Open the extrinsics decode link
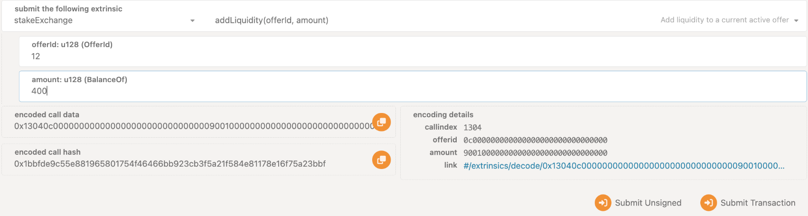808x216 pixels. (624, 166)
